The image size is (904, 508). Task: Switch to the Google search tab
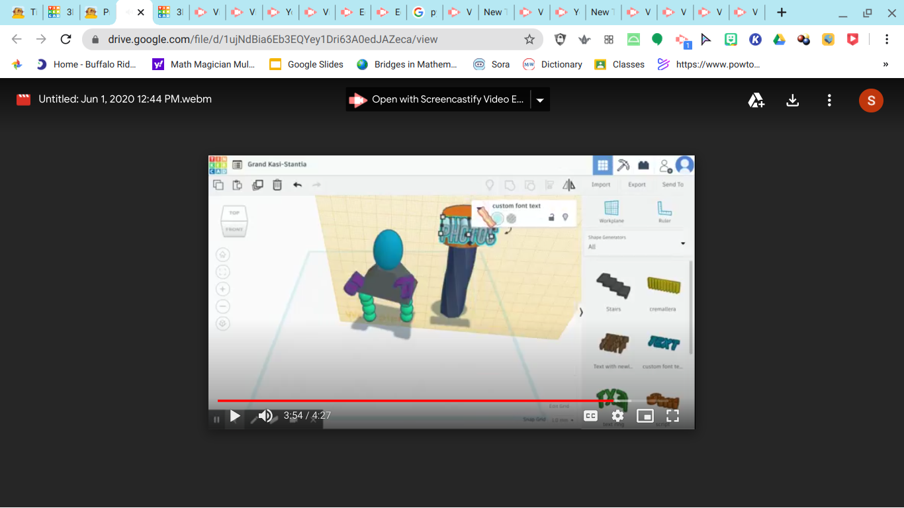pos(425,13)
